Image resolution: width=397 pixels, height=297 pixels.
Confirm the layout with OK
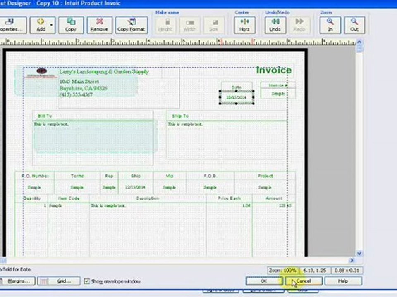click(264, 281)
